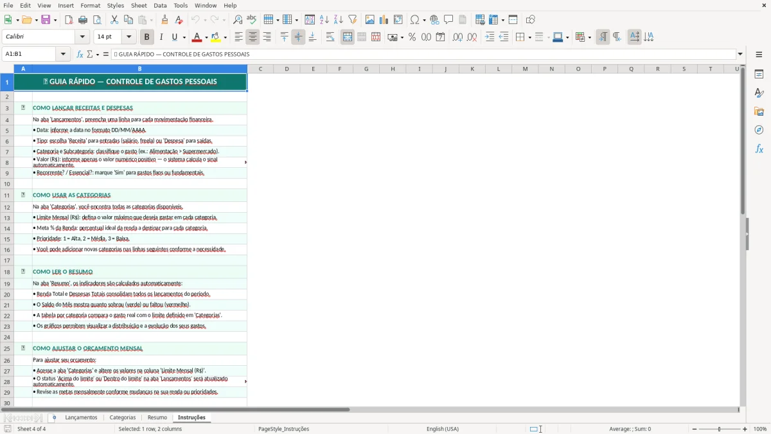Click Zoom In plus button
This screenshot has width=771, height=434.
pyautogui.click(x=745, y=429)
